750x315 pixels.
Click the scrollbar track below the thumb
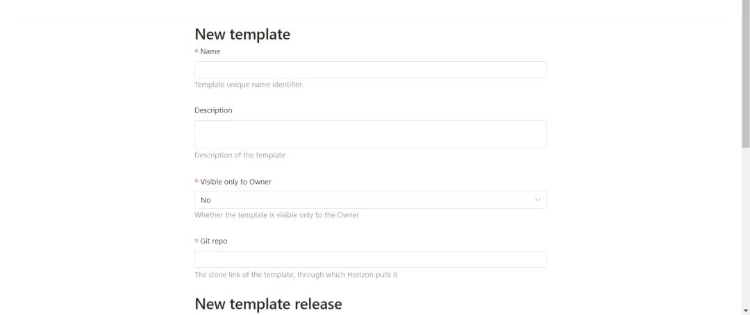pyautogui.click(x=745, y=229)
